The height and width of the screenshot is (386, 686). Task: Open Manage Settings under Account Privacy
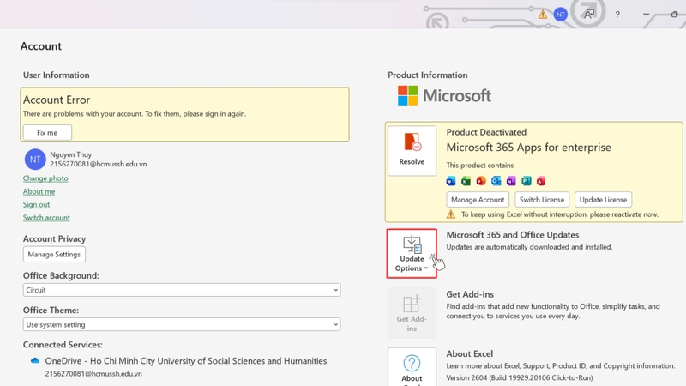click(54, 254)
